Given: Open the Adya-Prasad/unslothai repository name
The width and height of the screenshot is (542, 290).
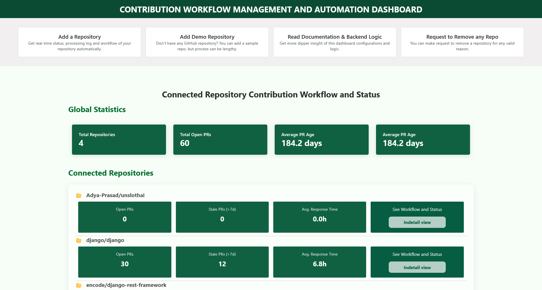Looking at the screenshot, I should coord(115,195).
